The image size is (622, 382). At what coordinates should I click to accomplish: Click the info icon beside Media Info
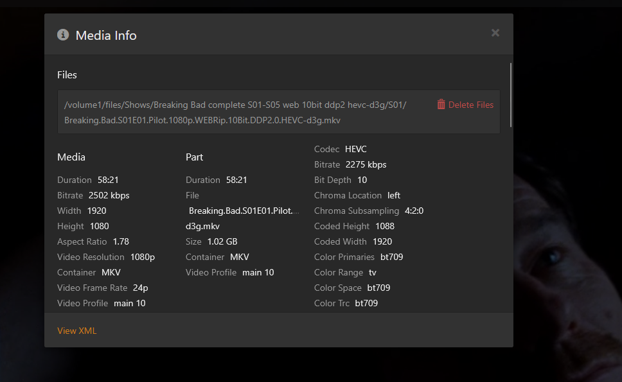[x=63, y=35]
